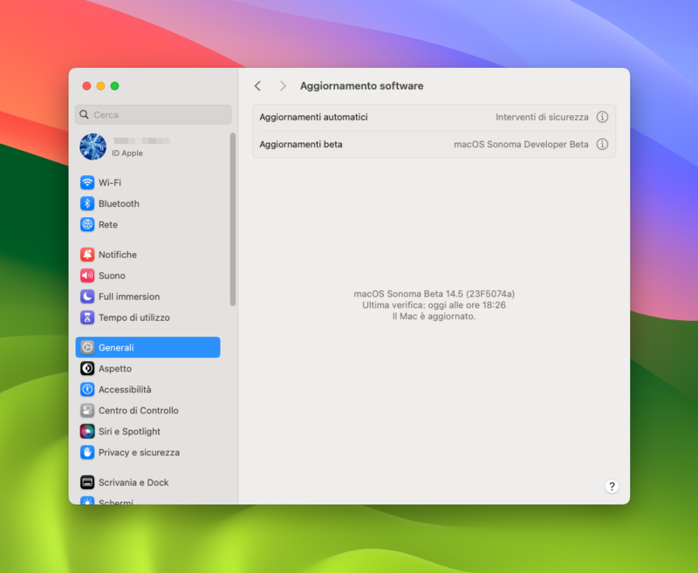Viewport: 698px width, 573px height.
Task: Select Wi-Fi label in sidebar
Action: (x=110, y=182)
